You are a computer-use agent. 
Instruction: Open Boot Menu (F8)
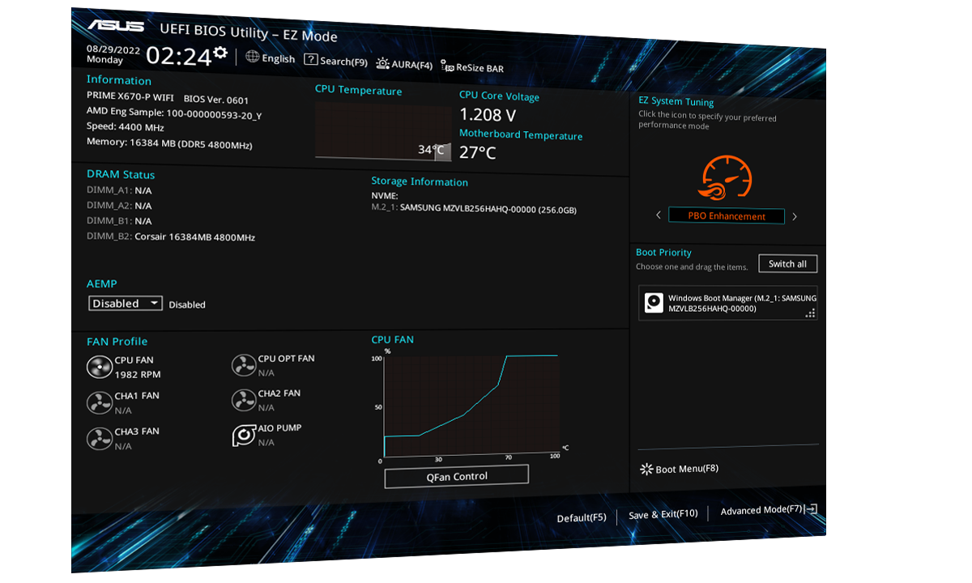pyautogui.click(x=679, y=469)
